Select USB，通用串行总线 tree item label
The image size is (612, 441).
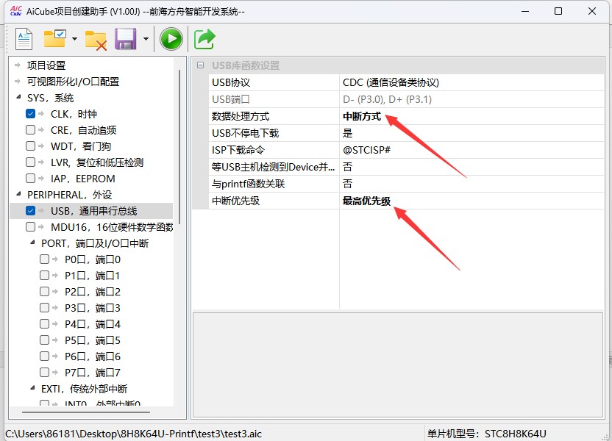coord(93,211)
